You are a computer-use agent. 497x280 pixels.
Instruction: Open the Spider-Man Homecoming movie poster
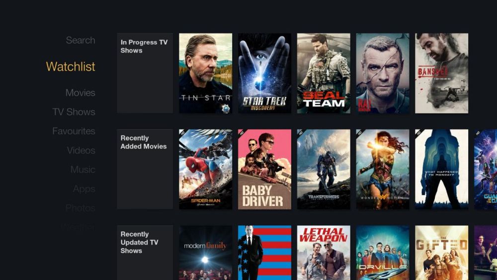205,169
